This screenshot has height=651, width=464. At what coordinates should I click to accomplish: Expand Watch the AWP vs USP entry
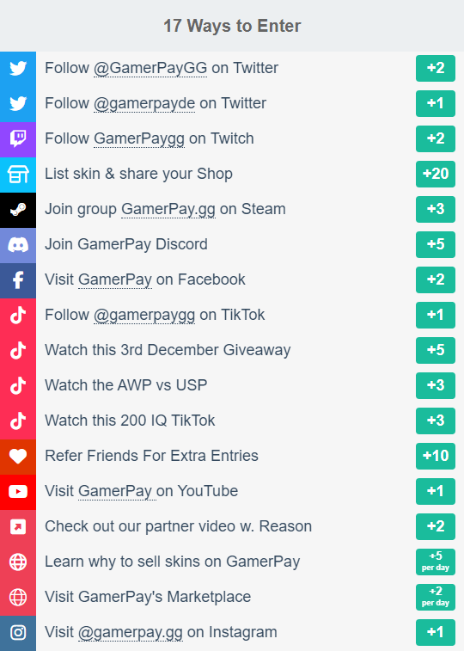232,385
